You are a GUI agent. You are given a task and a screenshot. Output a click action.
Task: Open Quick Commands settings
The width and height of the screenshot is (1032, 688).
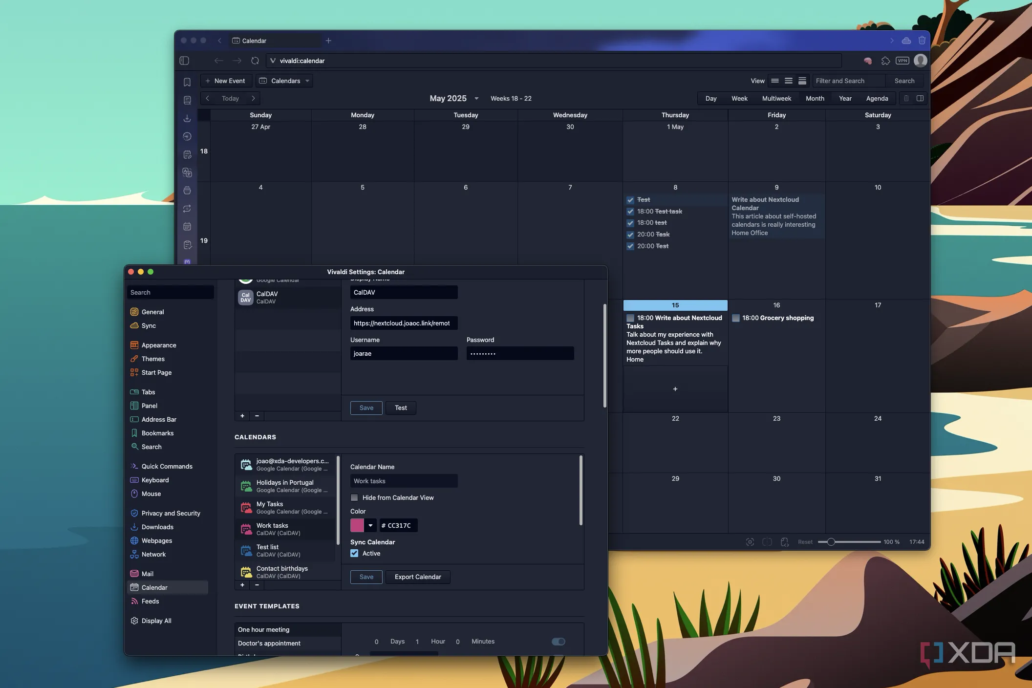coord(167,466)
